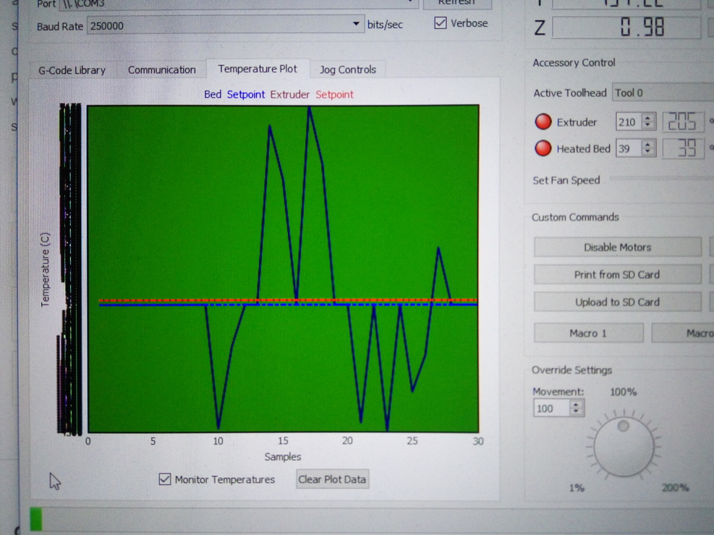
Task: Enable the Verbose checkbox
Action: click(x=441, y=23)
